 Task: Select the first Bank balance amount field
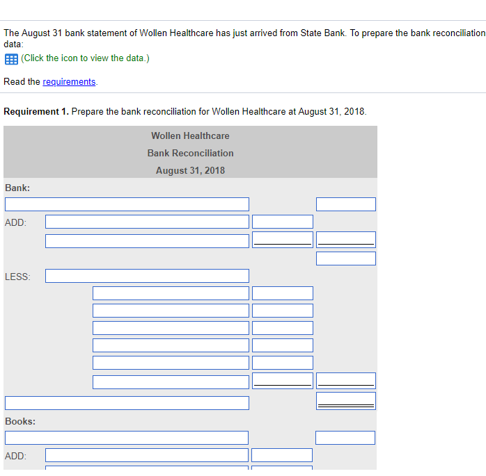tap(346, 204)
